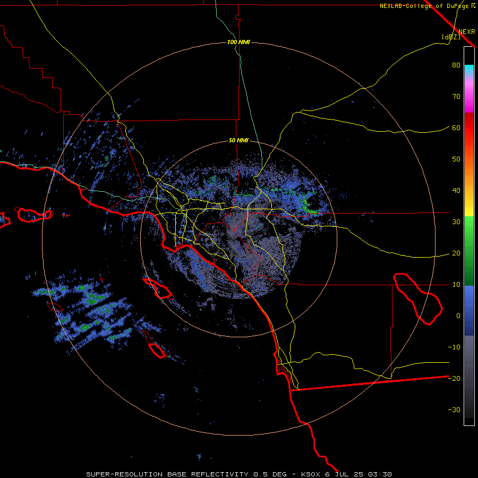Click the -10 value on dBZ scale

point(454,347)
